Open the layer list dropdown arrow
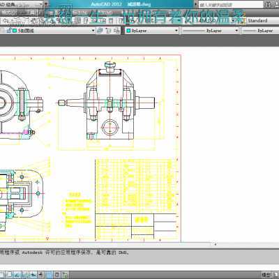The image size is (279, 279). pyautogui.click(x=93, y=31)
